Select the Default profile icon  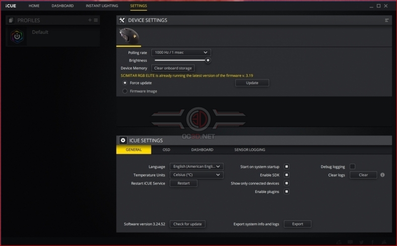tap(17, 36)
